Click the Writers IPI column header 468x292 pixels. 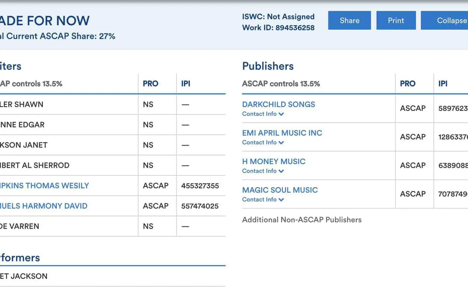pyautogui.click(x=186, y=84)
